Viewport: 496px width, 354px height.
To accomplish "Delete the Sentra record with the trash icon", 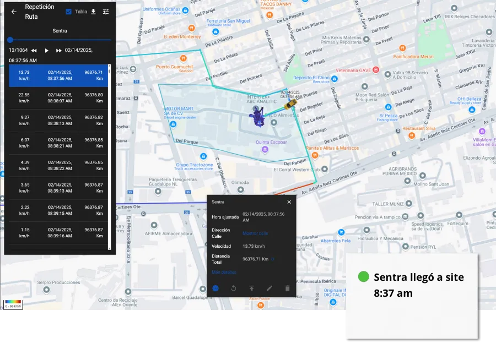I will pos(287,287).
